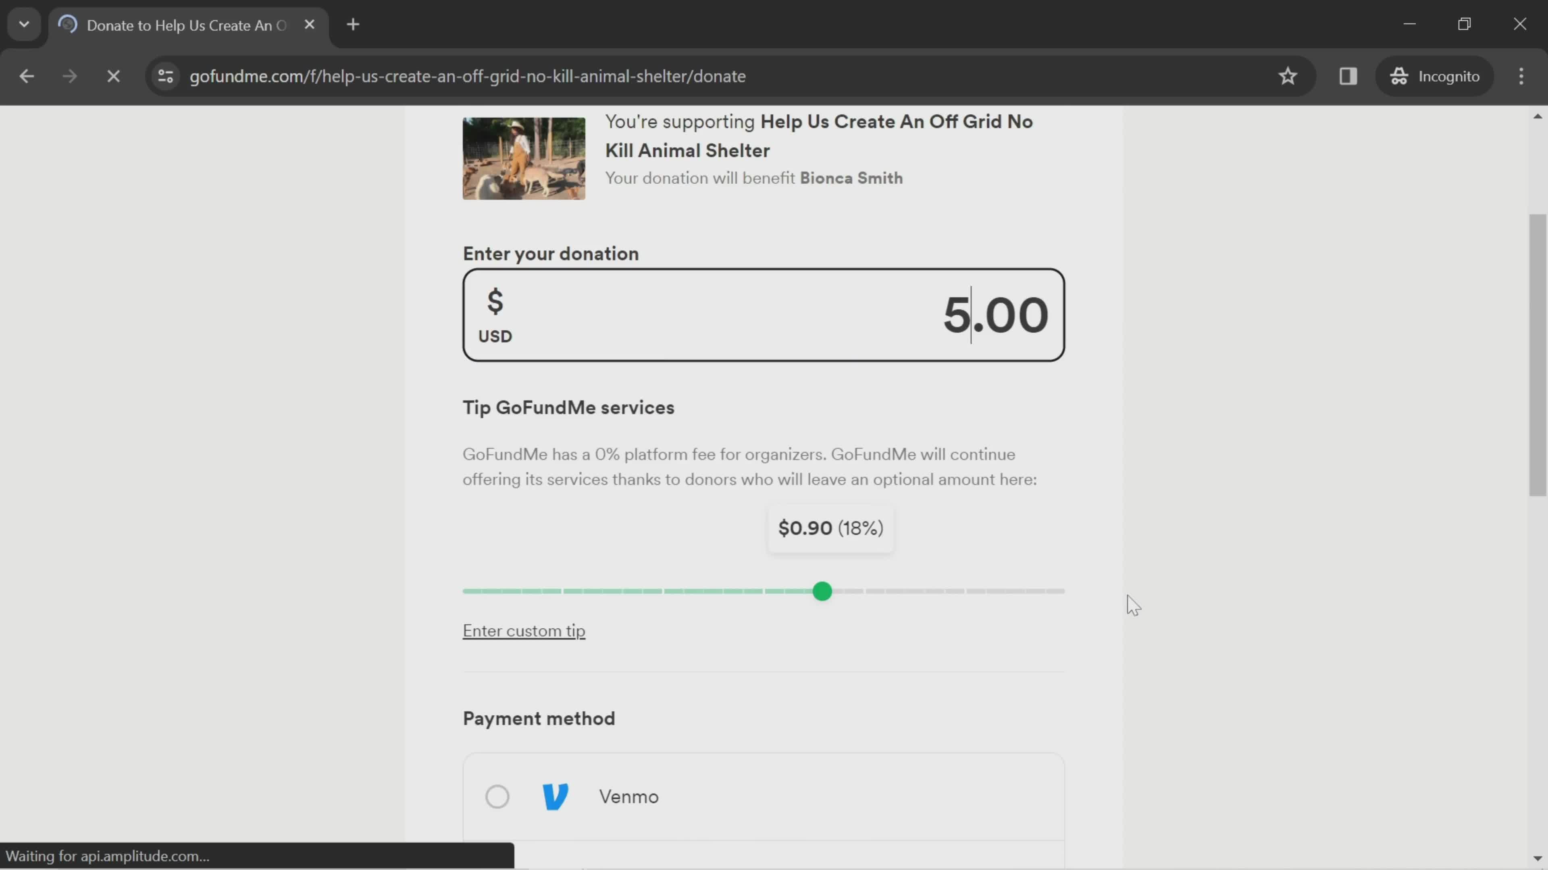1548x870 pixels.
Task: Go back to the previous page
Action: coord(27,76)
